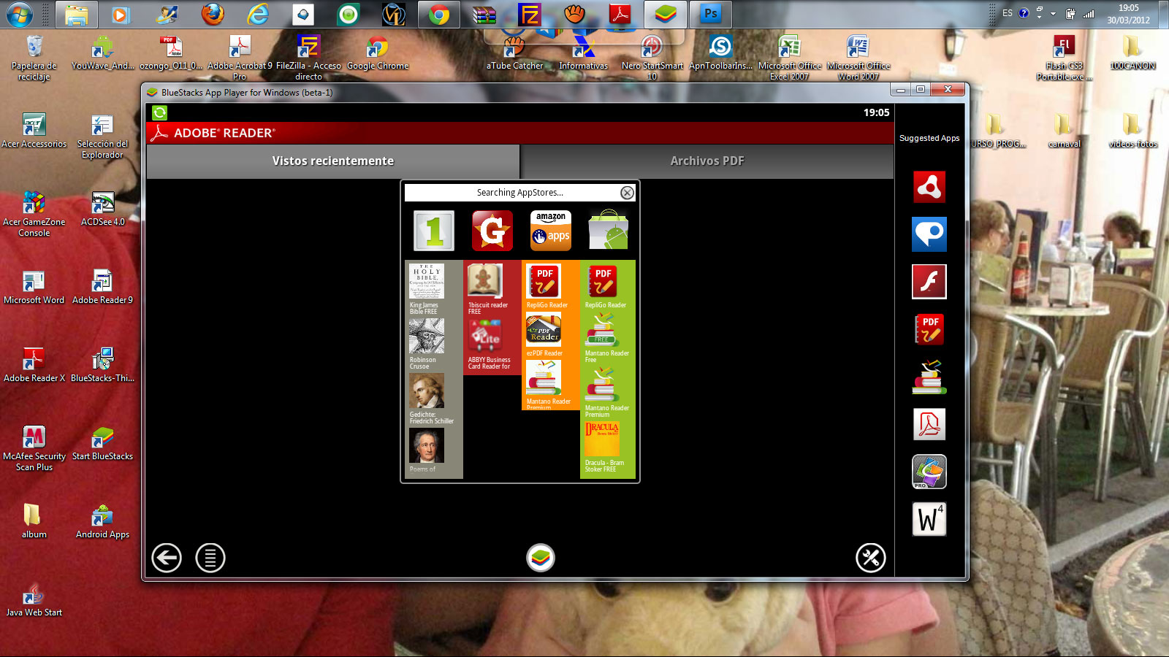Select the Adobe Reader X desktop shortcut
Image resolution: width=1169 pixels, height=657 pixels.
[x=34, y=365]
